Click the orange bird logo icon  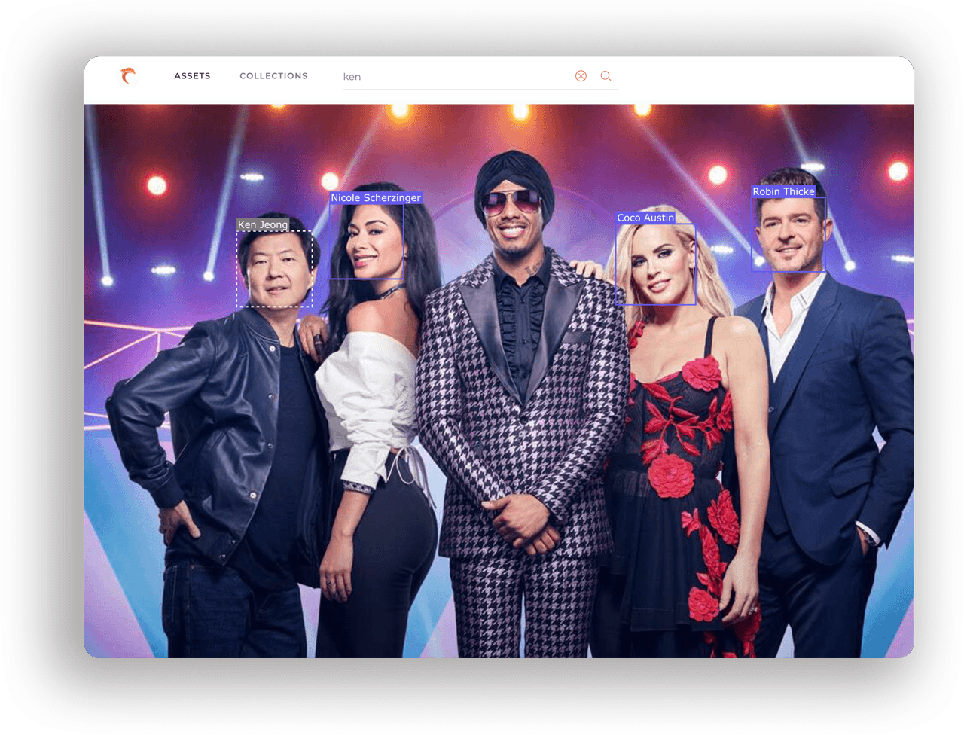point(129,76)
